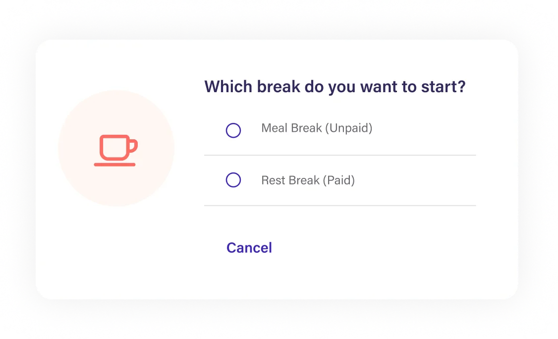
Task: Click the Cancel button
Action: tap(249, 248)
